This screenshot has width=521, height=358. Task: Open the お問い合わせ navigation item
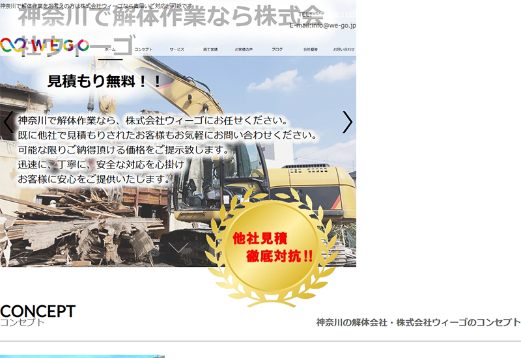pos(344,49)
